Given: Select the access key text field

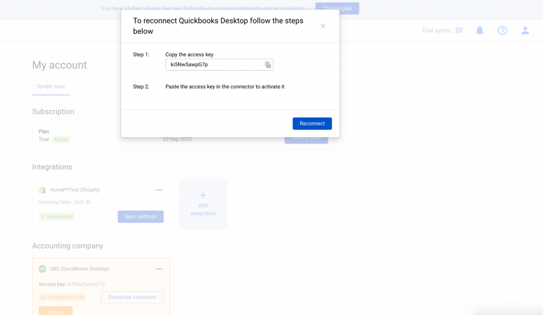Looking at the screenshot, I should (215, 65).
